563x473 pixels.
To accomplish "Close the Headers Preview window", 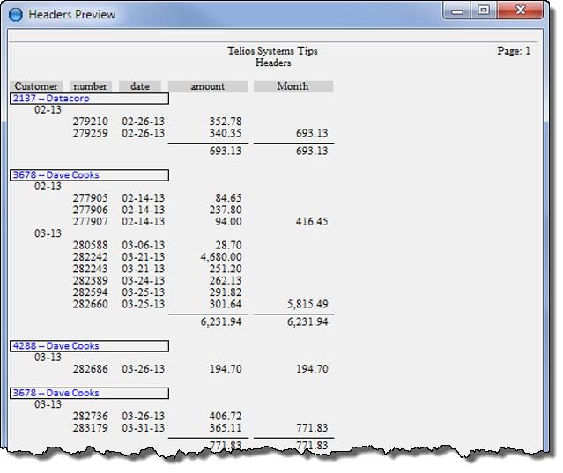I will click(520, 11).
